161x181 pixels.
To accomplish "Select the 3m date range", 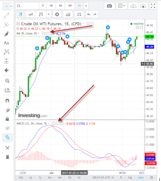I will (x=49, y=177).
